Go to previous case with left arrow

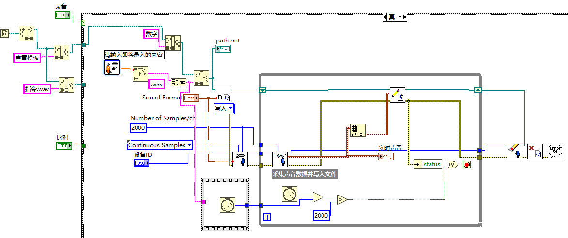pyautogui.click(x=385, y=17)
